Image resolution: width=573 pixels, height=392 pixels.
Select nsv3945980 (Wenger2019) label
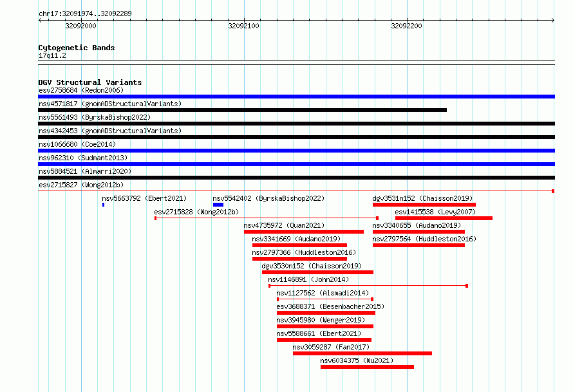click(321, 320)
